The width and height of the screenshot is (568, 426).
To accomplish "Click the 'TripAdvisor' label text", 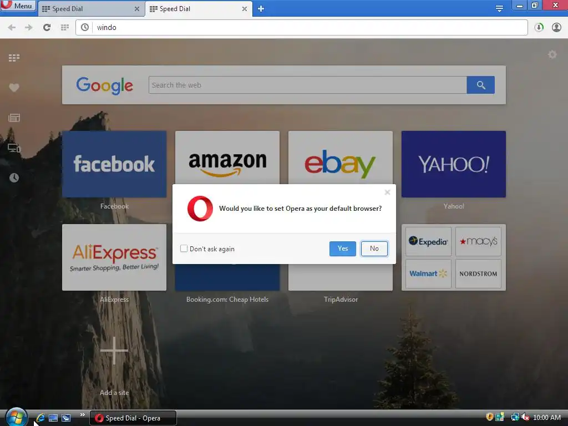I will (341, 299).
